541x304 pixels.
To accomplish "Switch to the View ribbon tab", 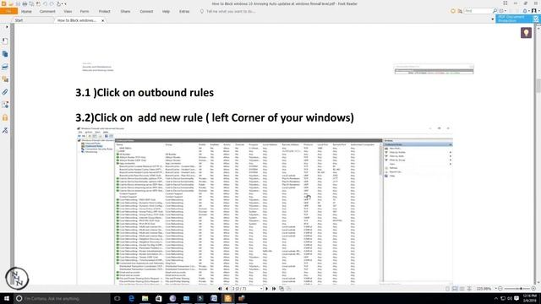I will tap(68, 11).
